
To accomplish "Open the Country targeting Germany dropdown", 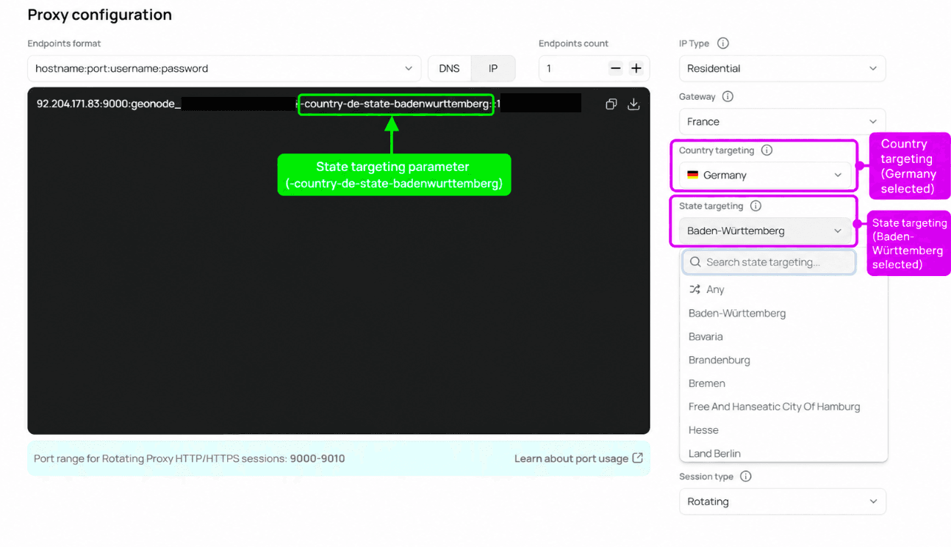I will click(x=764, y=175).
